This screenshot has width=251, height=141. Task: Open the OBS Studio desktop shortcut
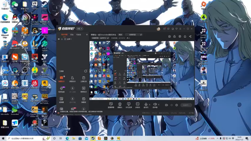click(x=25, y=71)
